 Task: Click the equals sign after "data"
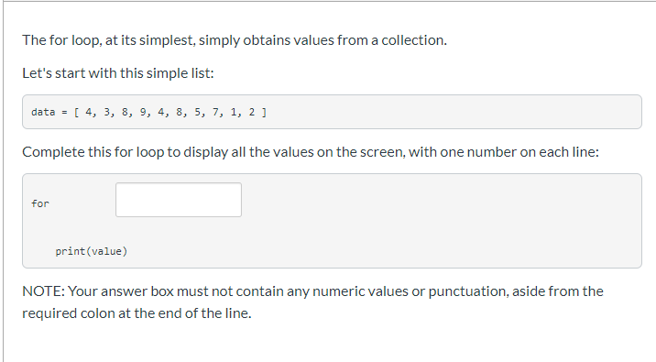(64, 112)
